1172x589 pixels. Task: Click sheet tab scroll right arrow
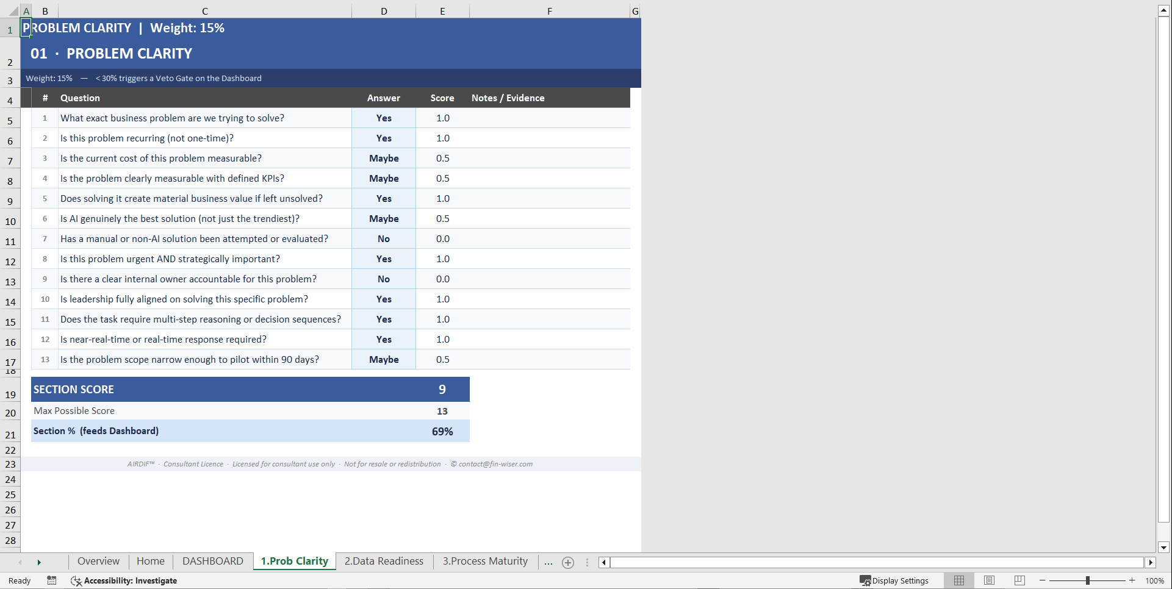coord(39,562)
